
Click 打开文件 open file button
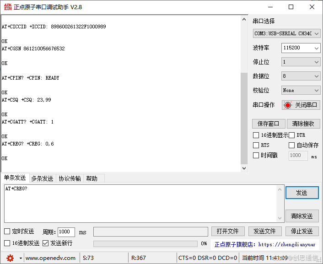(x=228, y=231)
